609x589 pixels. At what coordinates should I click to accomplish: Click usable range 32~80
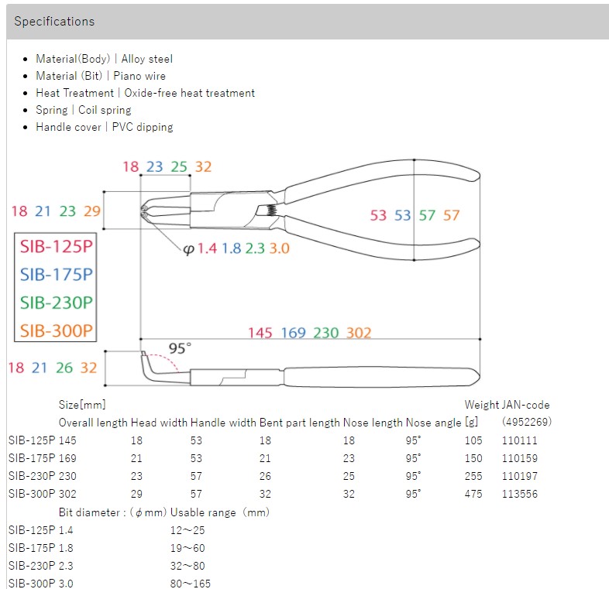188,566
